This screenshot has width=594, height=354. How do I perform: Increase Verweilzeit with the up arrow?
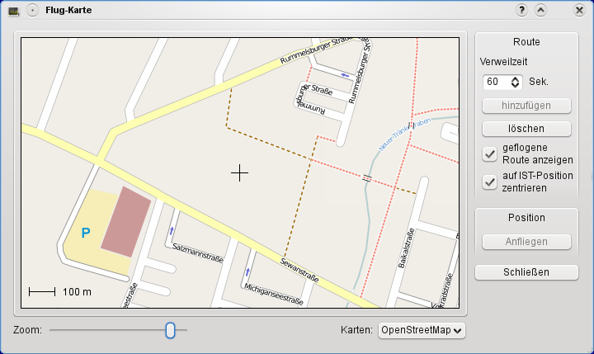516,78
